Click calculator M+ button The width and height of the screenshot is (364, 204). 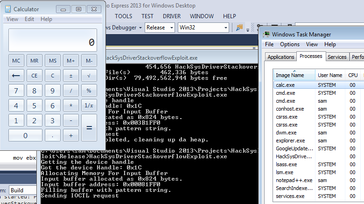coord(71,61)
